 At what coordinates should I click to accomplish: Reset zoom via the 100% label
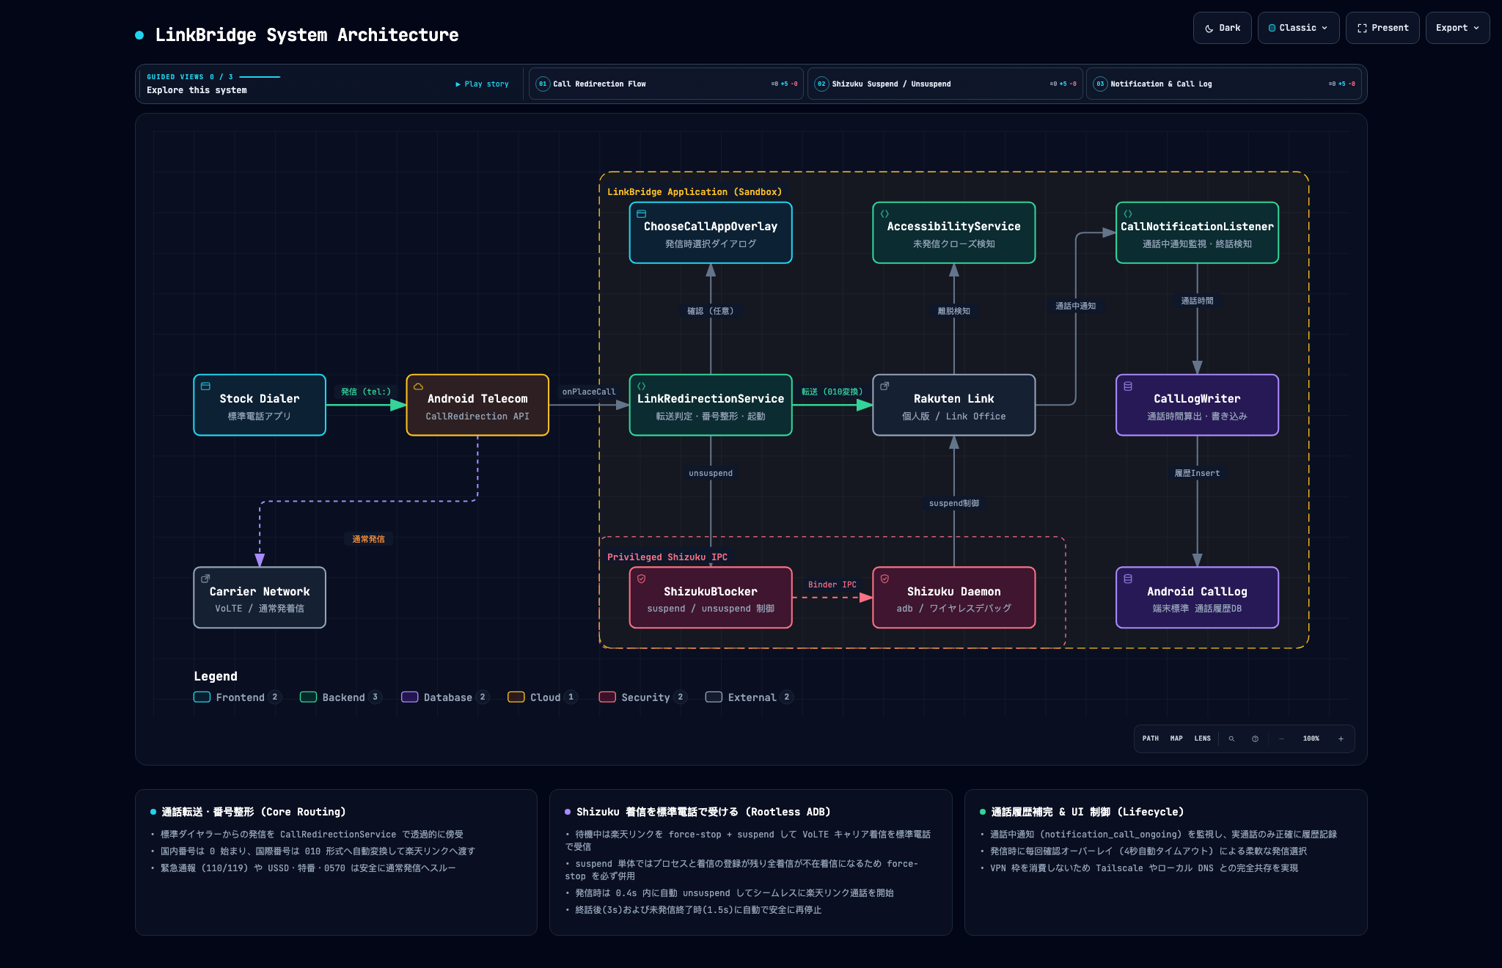[1311, 738]
